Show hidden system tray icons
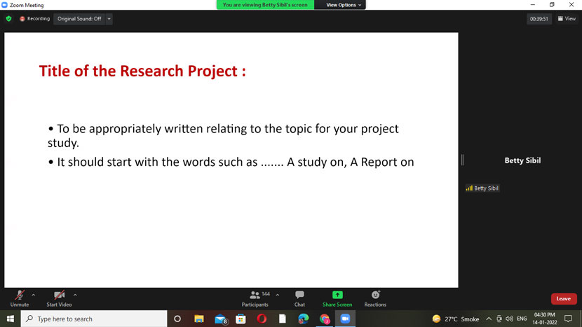Viewport: 582px width, 327px height. [x=489, y=319]
